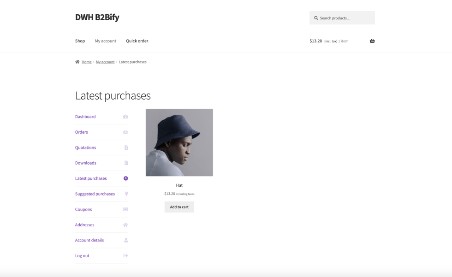
Task: Click the Account details person icon
Action: coord(126,240)
